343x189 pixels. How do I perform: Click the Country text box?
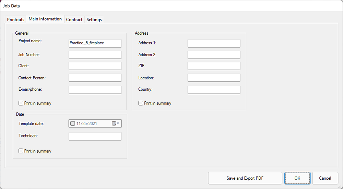tap(214, 90)
